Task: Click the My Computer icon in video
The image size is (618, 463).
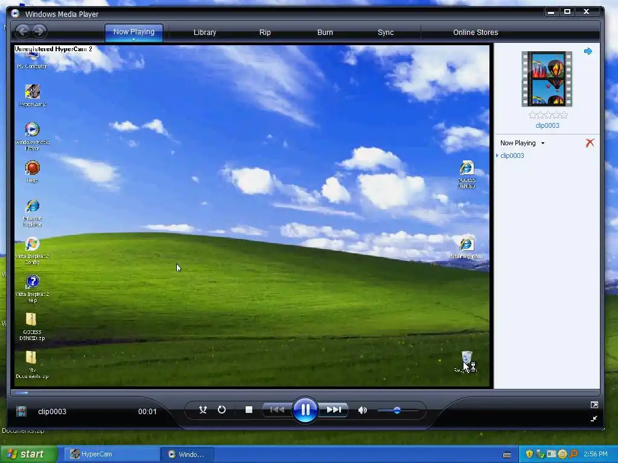Action: (32, 60)
